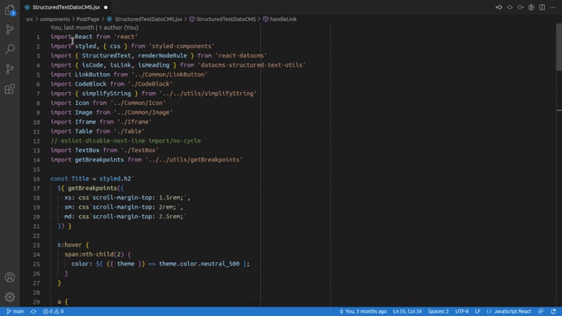Open the Accounts menu icon
The image size is (562, 316).
pyautogui.click(x=10, y=277)
